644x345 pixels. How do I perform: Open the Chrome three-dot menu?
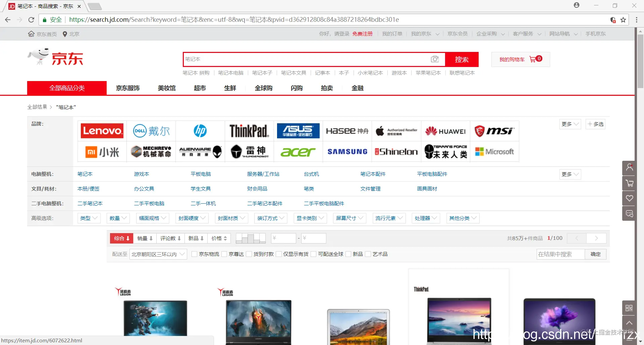tap(637, 20)
